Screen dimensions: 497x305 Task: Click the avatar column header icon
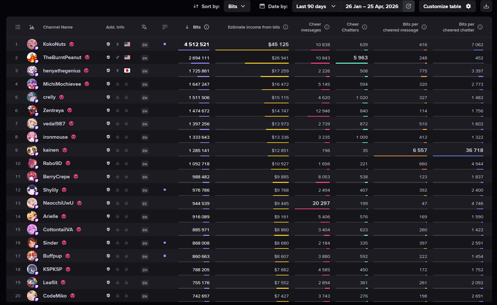(32, 27)
